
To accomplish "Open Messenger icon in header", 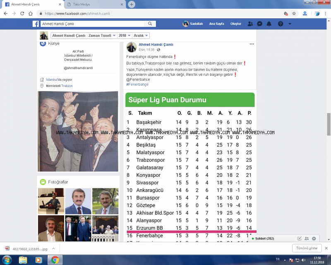I will pos(259,24).
